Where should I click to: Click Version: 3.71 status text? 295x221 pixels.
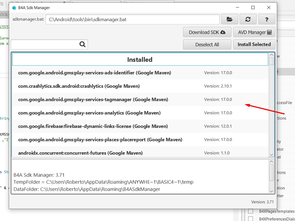[262, 202]
